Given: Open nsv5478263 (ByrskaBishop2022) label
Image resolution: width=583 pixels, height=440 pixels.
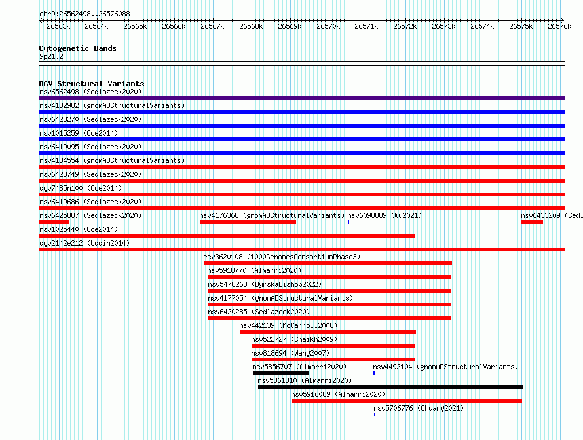Looking at the screenshot, I should click(265, 284).
